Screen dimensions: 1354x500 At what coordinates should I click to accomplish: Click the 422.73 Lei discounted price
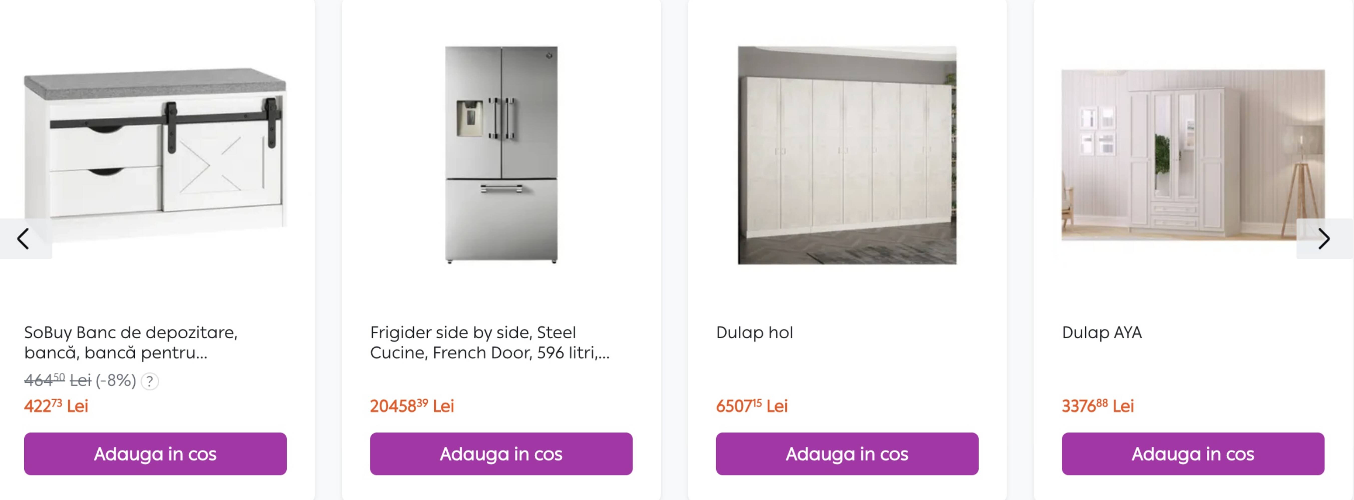(56, 406)
